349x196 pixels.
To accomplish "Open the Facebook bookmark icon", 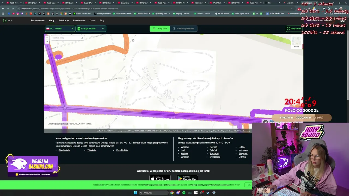I will tap(9, 14).
